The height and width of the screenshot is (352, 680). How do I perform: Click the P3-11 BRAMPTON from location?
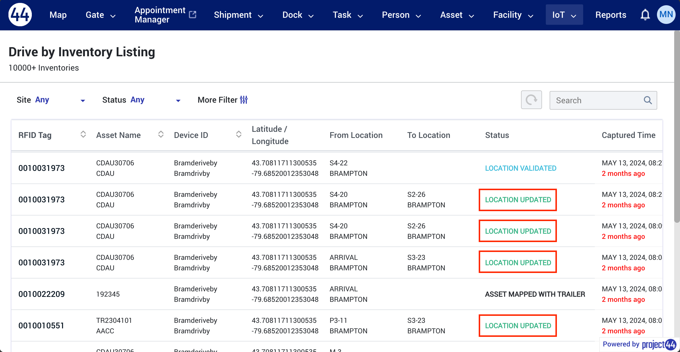point(348,326)
